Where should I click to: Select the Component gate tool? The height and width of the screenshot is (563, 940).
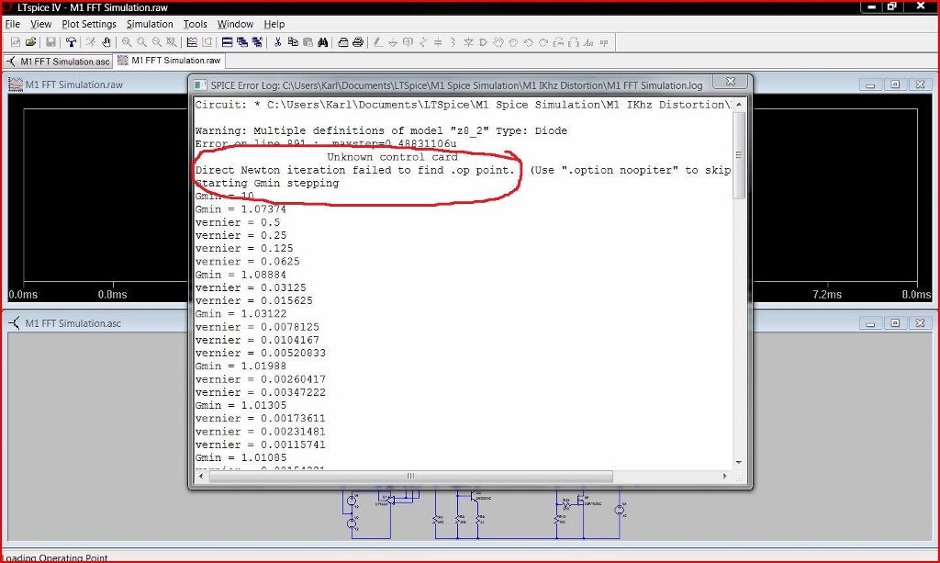(x=483, y=42)
